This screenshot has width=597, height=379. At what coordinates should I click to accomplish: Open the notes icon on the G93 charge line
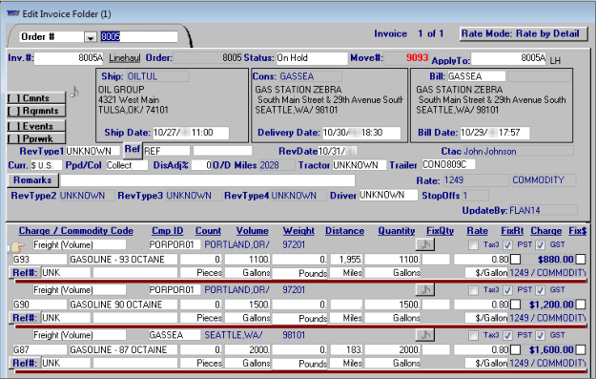[425, 244]
